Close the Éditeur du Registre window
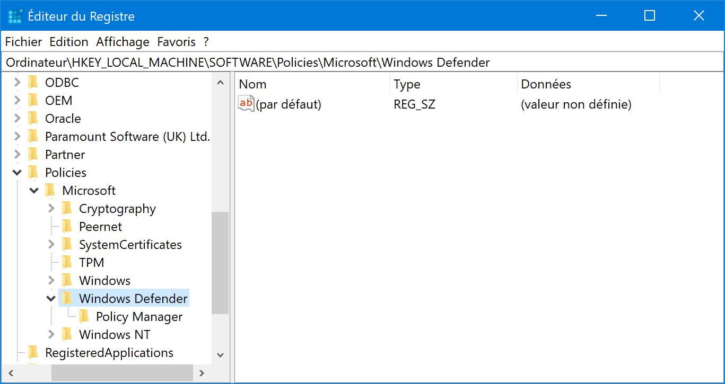 (x=698, y=16)
